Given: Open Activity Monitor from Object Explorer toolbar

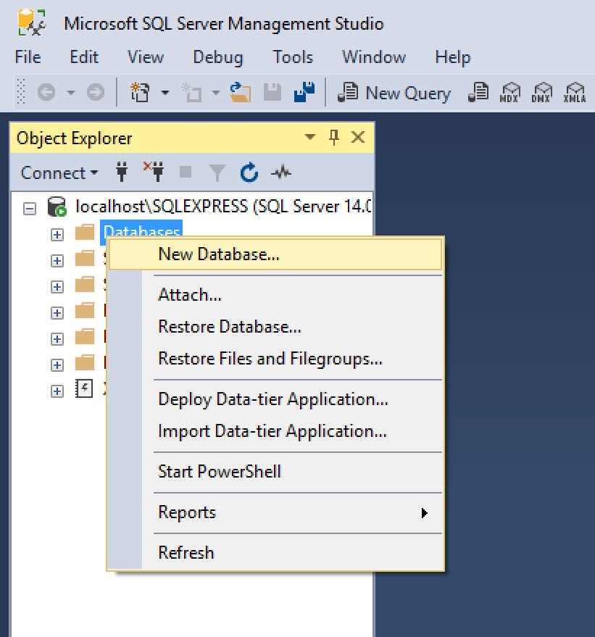Looking at the screenshot, I should click(281, 172).
